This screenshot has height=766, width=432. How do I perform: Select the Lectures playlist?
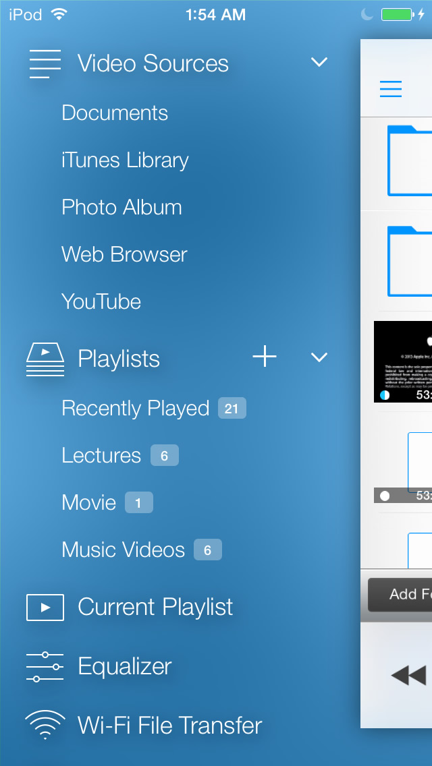[x=101, y=456]
